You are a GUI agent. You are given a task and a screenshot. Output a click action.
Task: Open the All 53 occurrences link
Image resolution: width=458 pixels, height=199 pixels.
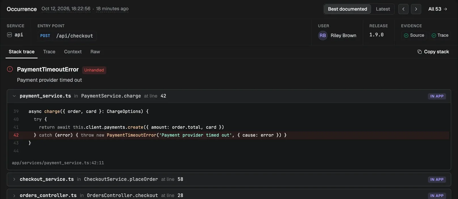[x=438, y=9]
